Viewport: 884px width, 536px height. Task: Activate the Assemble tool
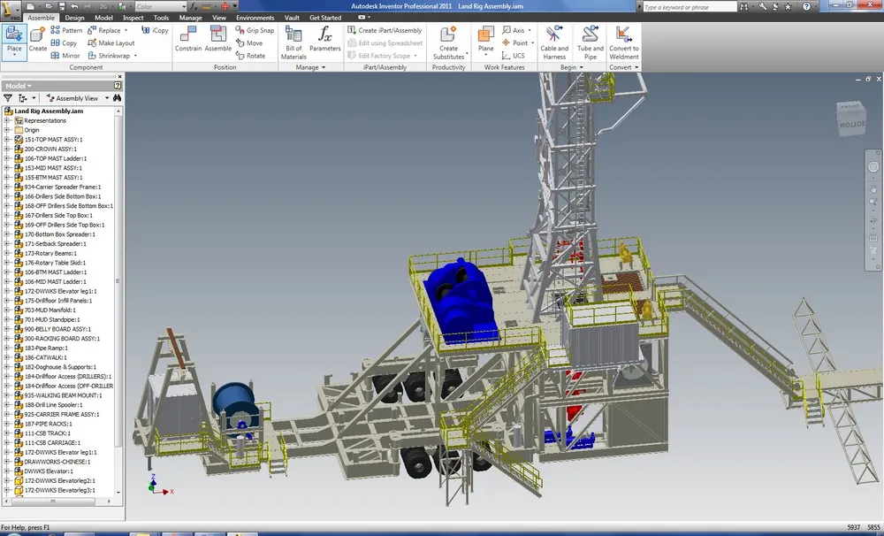[x=218, y=40]
